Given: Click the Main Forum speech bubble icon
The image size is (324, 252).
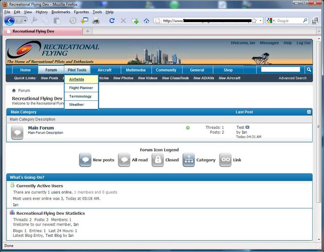Looking at the screenshot, I should click(x=17, y=132).
